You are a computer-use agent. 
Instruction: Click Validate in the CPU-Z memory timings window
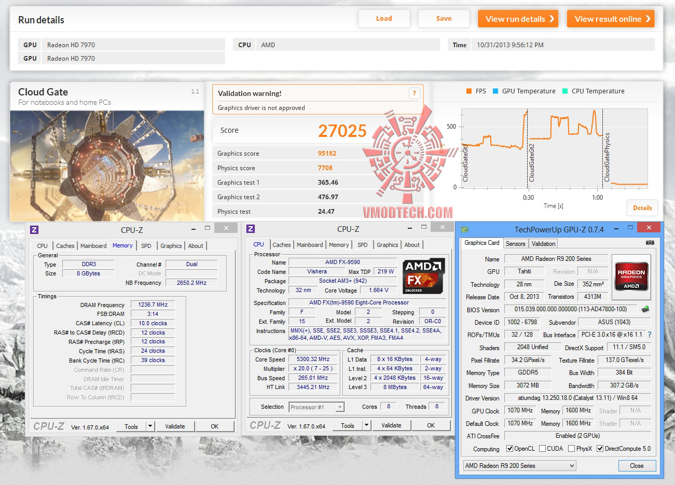tap(175, 426)
